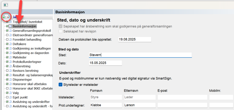Uncheck the Disponeringer checkbox

[7, 79]
